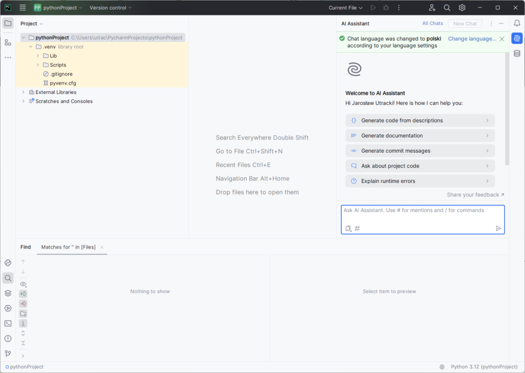Open the Python Console tool window

pyautogui.click(x=8, y=263)
